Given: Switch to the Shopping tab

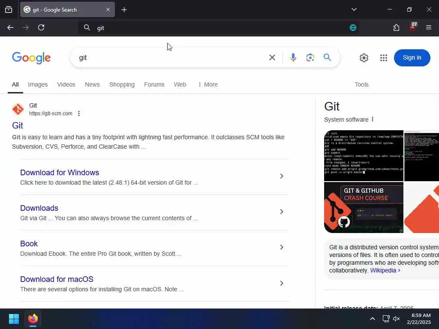Looking at the screenshot, I should pos(122,84).
